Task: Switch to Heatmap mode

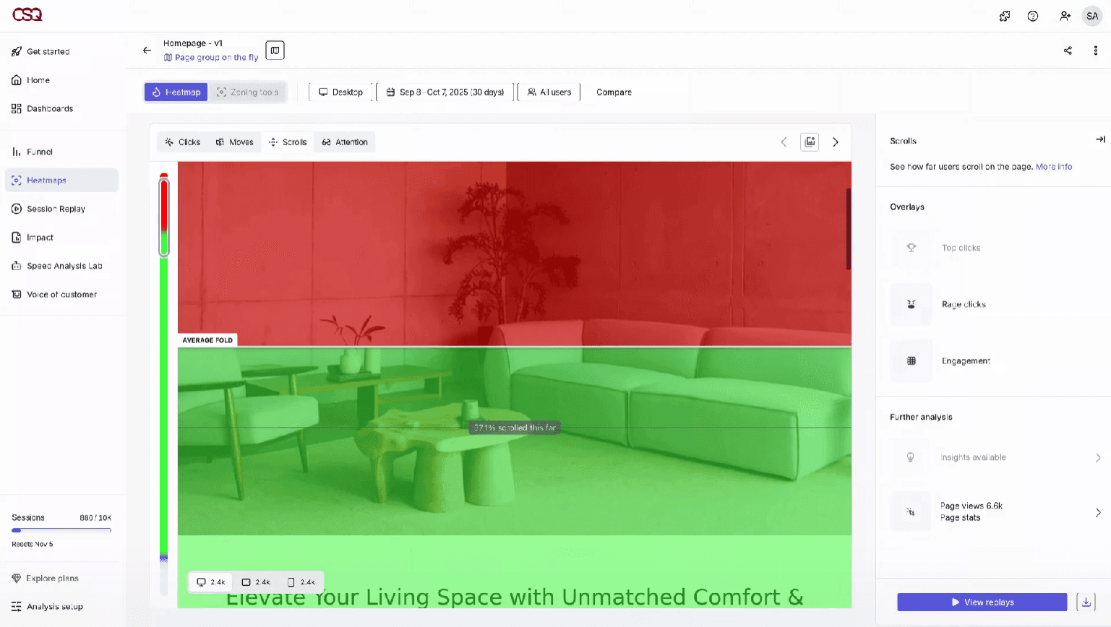Action: click(x=176, y=92)
